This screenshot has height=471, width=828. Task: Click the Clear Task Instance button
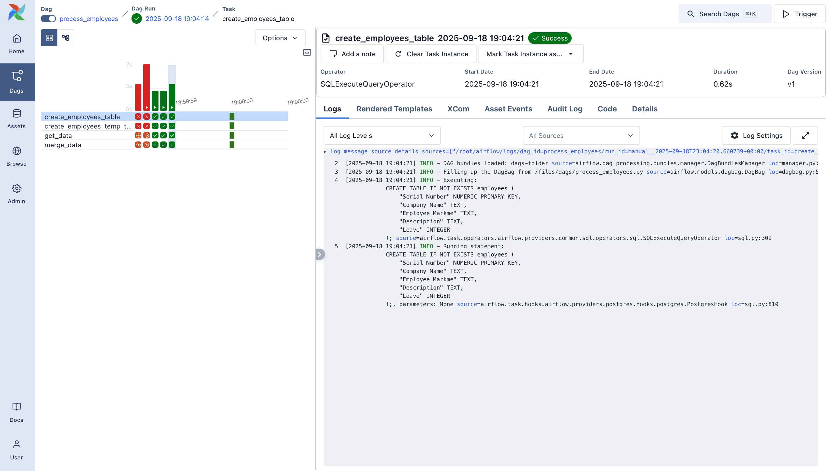coord(431,54)
